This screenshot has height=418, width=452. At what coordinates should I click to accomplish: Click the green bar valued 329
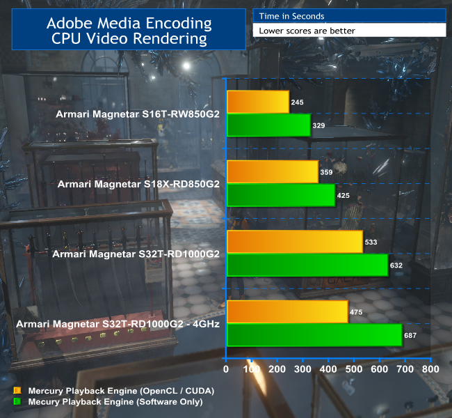269,125
